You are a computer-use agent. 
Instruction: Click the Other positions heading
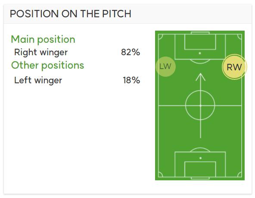[x=48, y=66]
